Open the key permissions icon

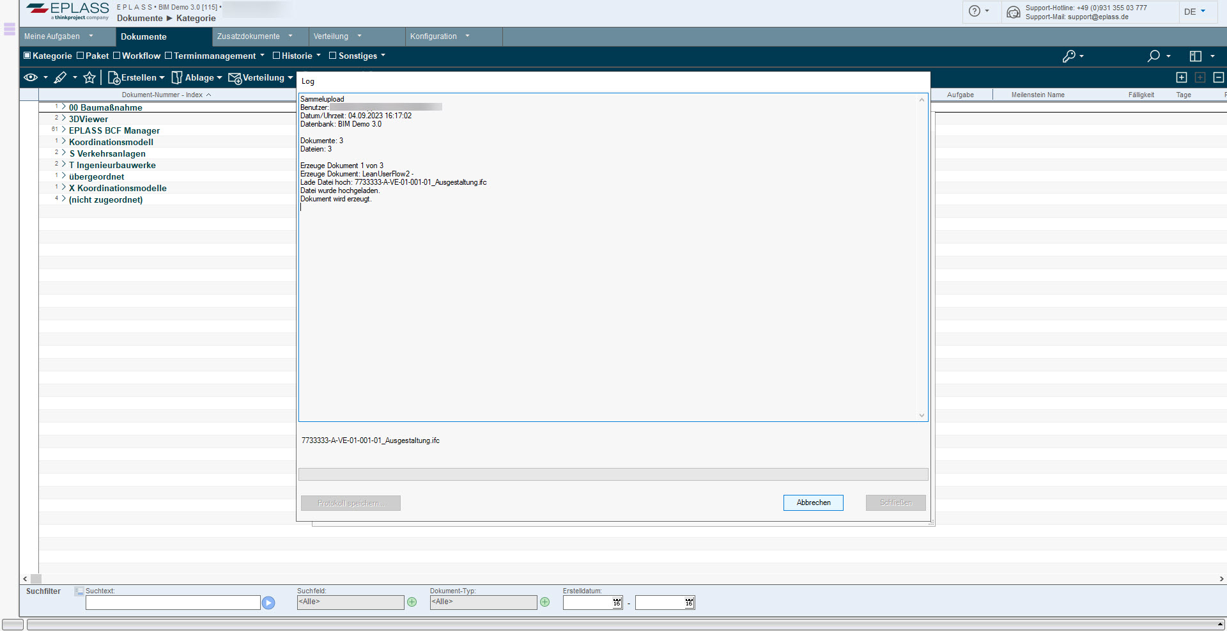click(x=1069, y=56)
